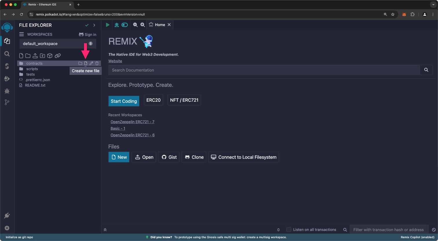438x241 pixels.
Task: Select the Remix - Ethereum IDE browser tab
Action: point(47,5)
